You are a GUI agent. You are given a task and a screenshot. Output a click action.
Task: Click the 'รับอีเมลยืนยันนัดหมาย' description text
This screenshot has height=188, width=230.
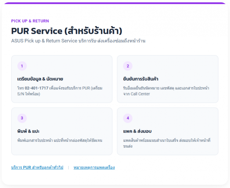click(x=166, y=91)
